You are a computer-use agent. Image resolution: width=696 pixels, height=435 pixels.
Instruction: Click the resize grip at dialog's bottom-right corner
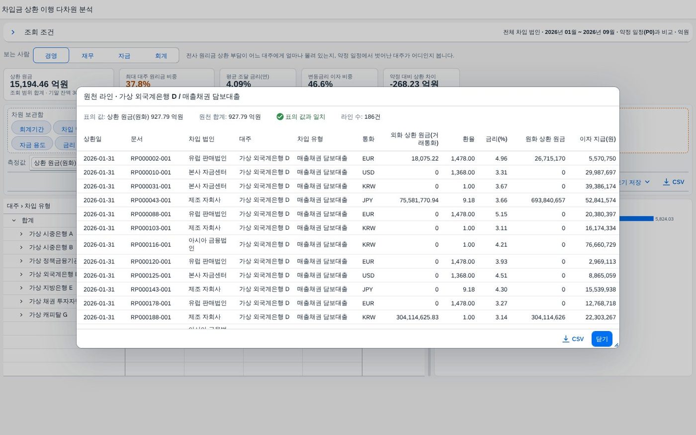(x=616, y=345)
